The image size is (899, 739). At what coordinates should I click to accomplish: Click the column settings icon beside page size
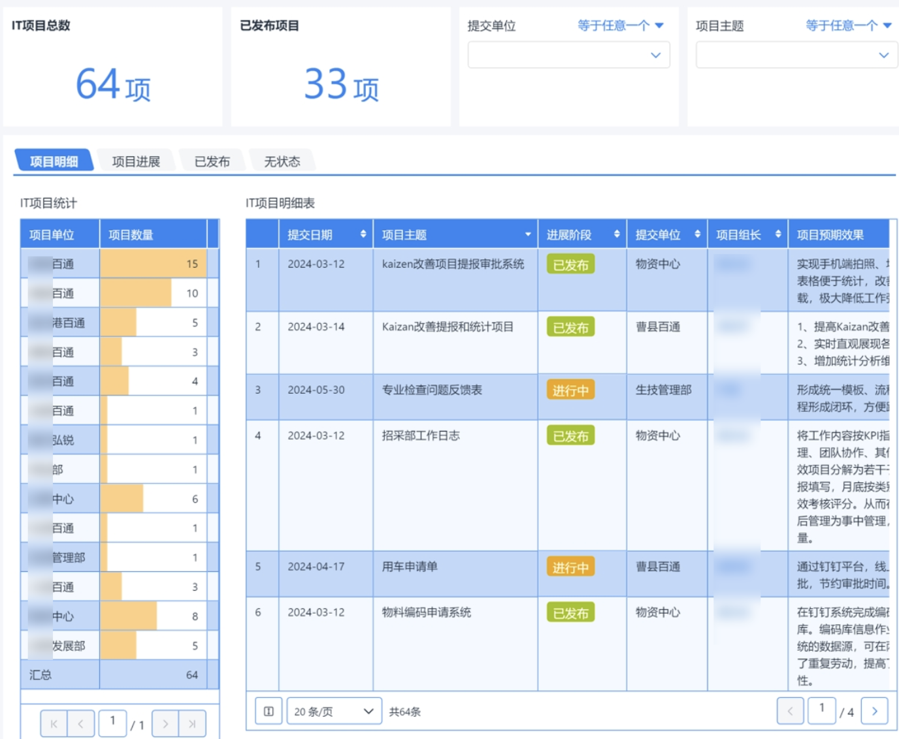pos(269,712)
